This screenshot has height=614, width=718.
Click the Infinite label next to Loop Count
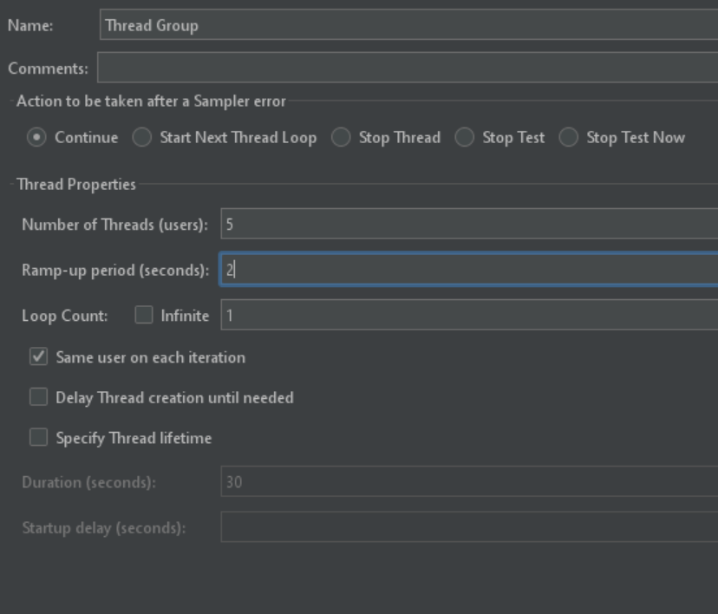coord(185,316)
